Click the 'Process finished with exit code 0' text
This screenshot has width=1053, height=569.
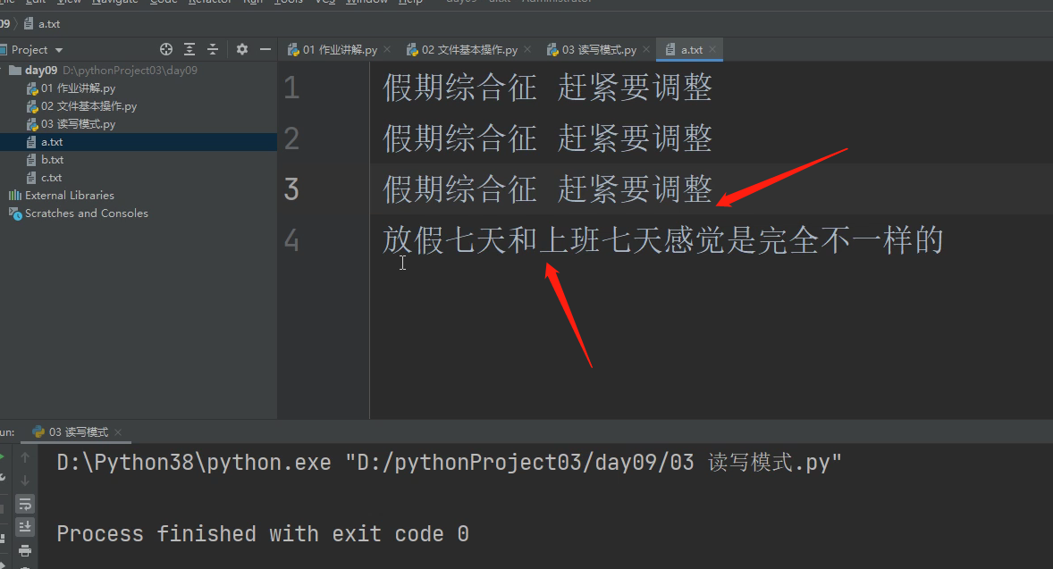coord(263,534)
